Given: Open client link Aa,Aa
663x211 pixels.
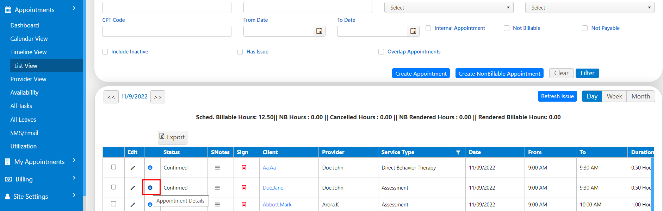Looking at the screenshot, I should (x=269, y=168).
